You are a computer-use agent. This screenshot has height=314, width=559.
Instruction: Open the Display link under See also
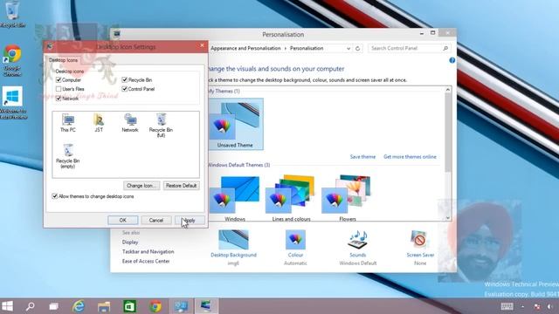click(130, 242)
